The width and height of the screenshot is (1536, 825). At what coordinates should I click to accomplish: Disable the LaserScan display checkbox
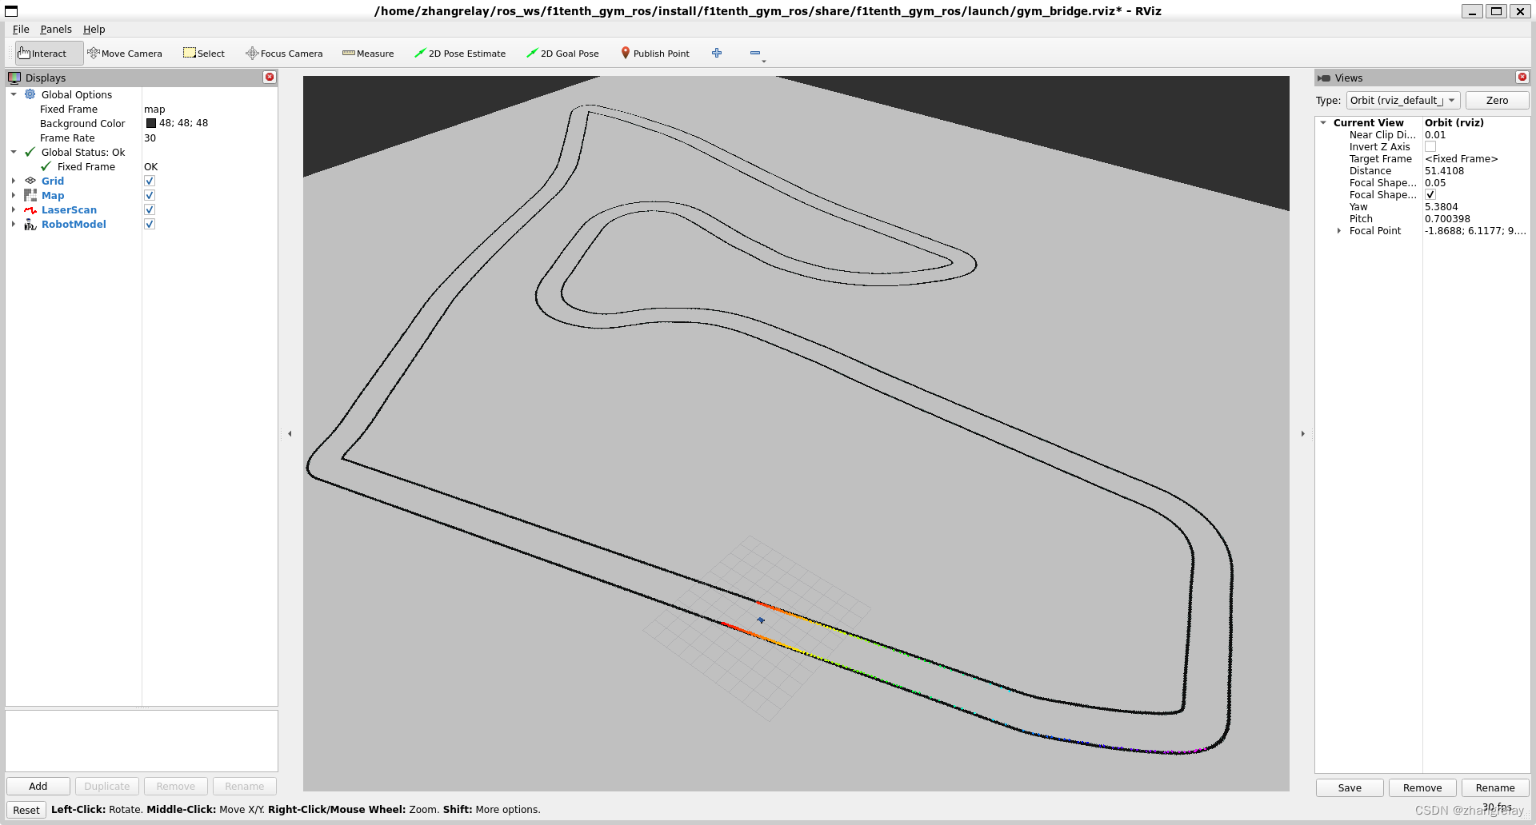[150, 210]
